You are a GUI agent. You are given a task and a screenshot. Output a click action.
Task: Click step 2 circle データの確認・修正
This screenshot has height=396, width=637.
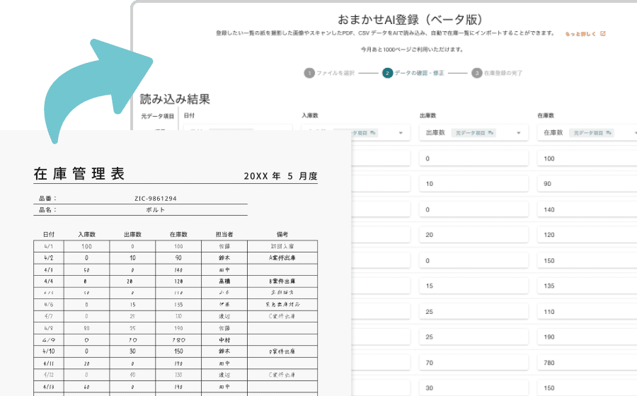[387, 73]
